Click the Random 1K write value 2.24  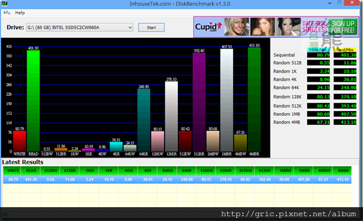(319, 71)
